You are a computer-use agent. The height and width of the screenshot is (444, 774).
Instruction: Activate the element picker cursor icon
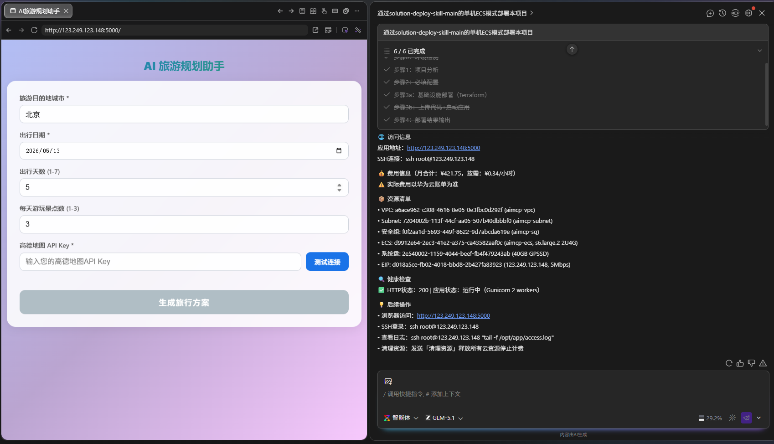345,30
